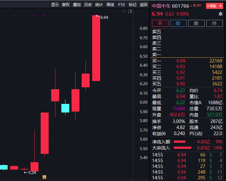
Task: Click the 卖一 ask row label
Action: (157, 54)
